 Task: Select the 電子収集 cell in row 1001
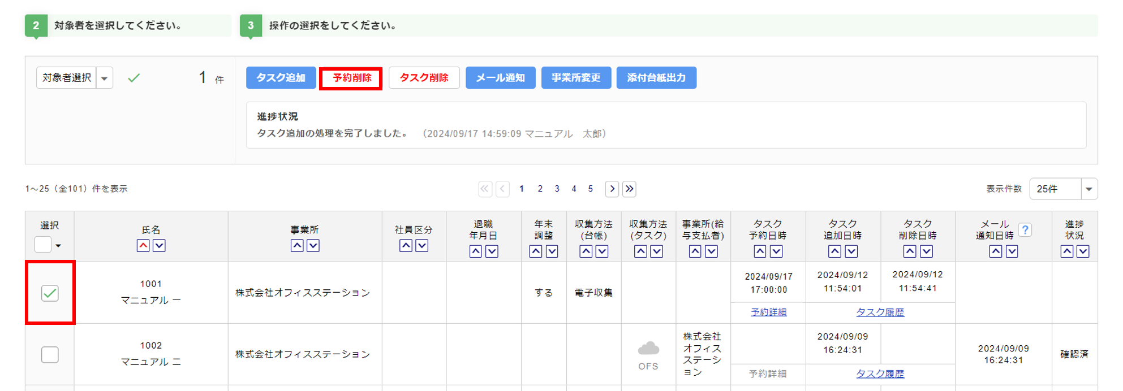click(x=593, y=293)
